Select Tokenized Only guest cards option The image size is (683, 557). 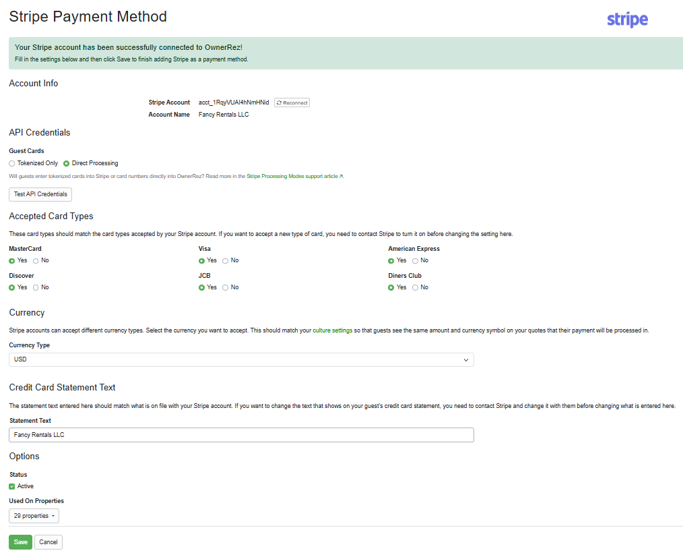pos(11,164)
